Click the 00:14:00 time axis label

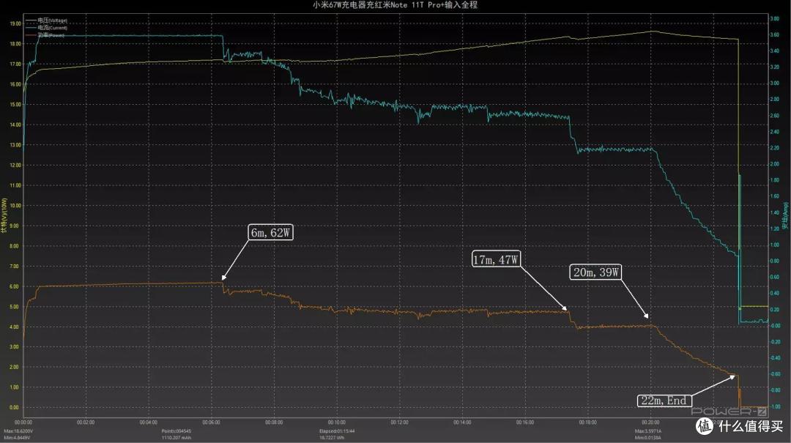462,422
